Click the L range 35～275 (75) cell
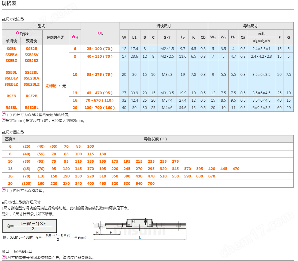The image size is (298, 261). [x=100, y=74]
